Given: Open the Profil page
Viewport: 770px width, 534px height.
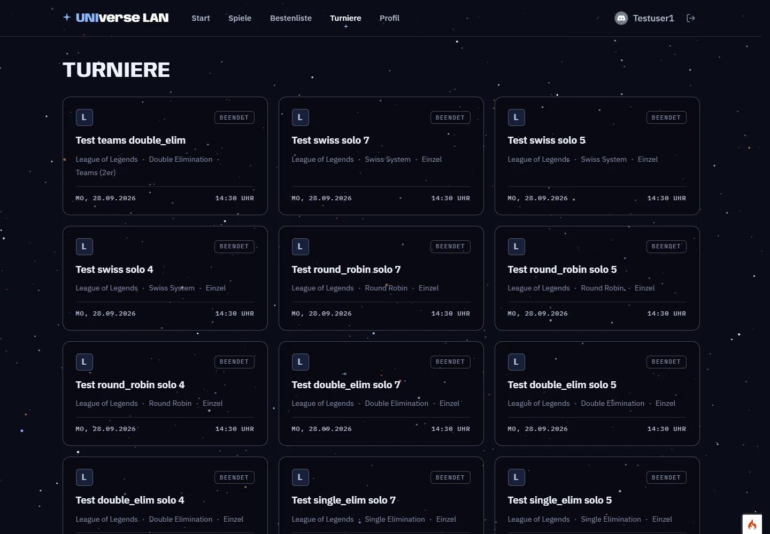Looking at the screenshot, I should point(389,18).
